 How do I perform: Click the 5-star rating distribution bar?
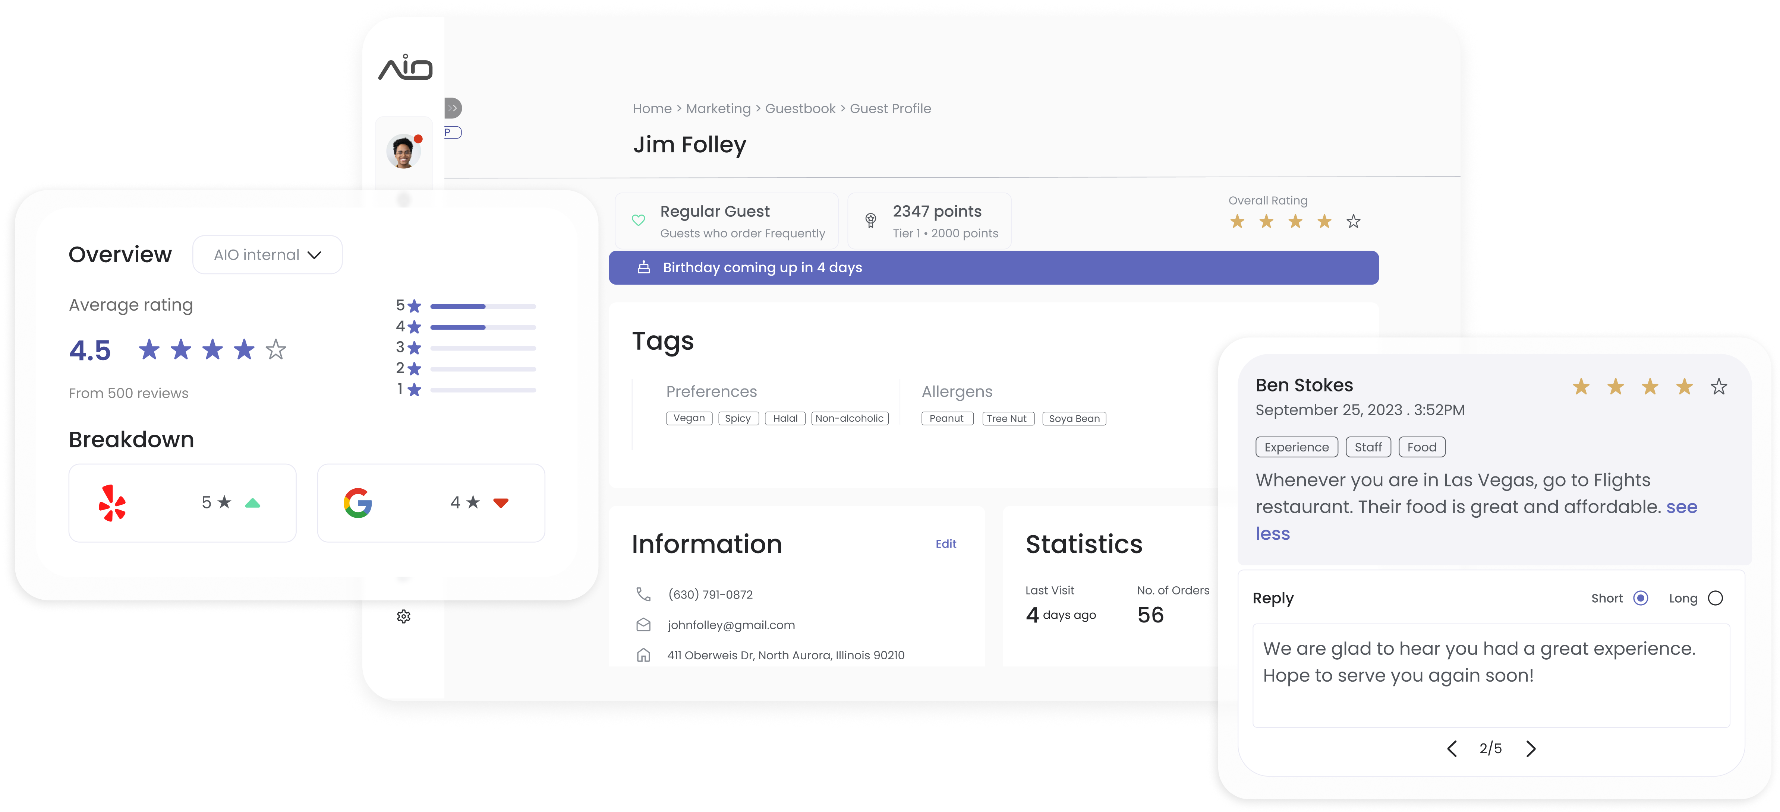[482, 306]
